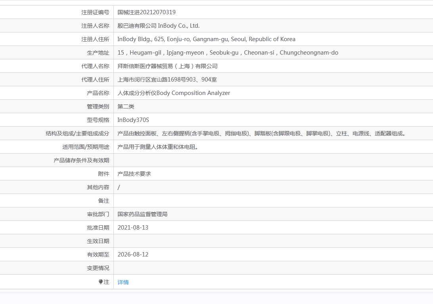Select structure description starting 产品由触控面板
This screenshot has width=433, height=304.
[262, 133]
